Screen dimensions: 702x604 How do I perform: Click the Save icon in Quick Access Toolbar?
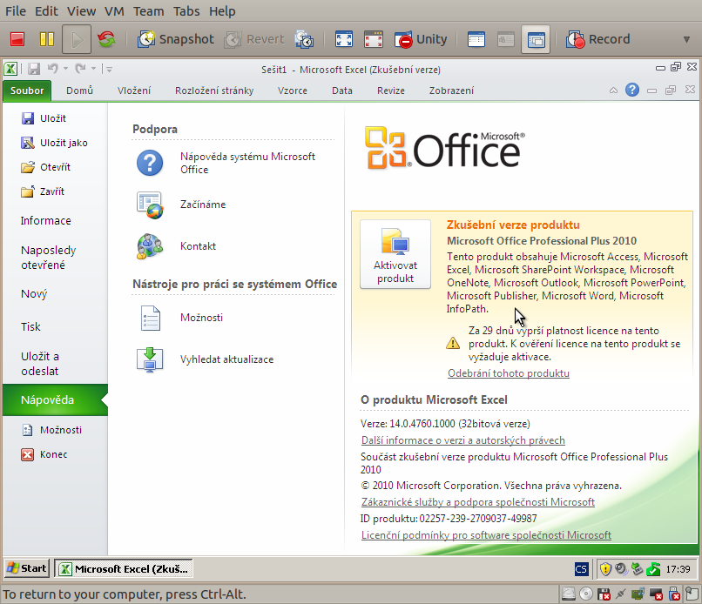[34, 69]
